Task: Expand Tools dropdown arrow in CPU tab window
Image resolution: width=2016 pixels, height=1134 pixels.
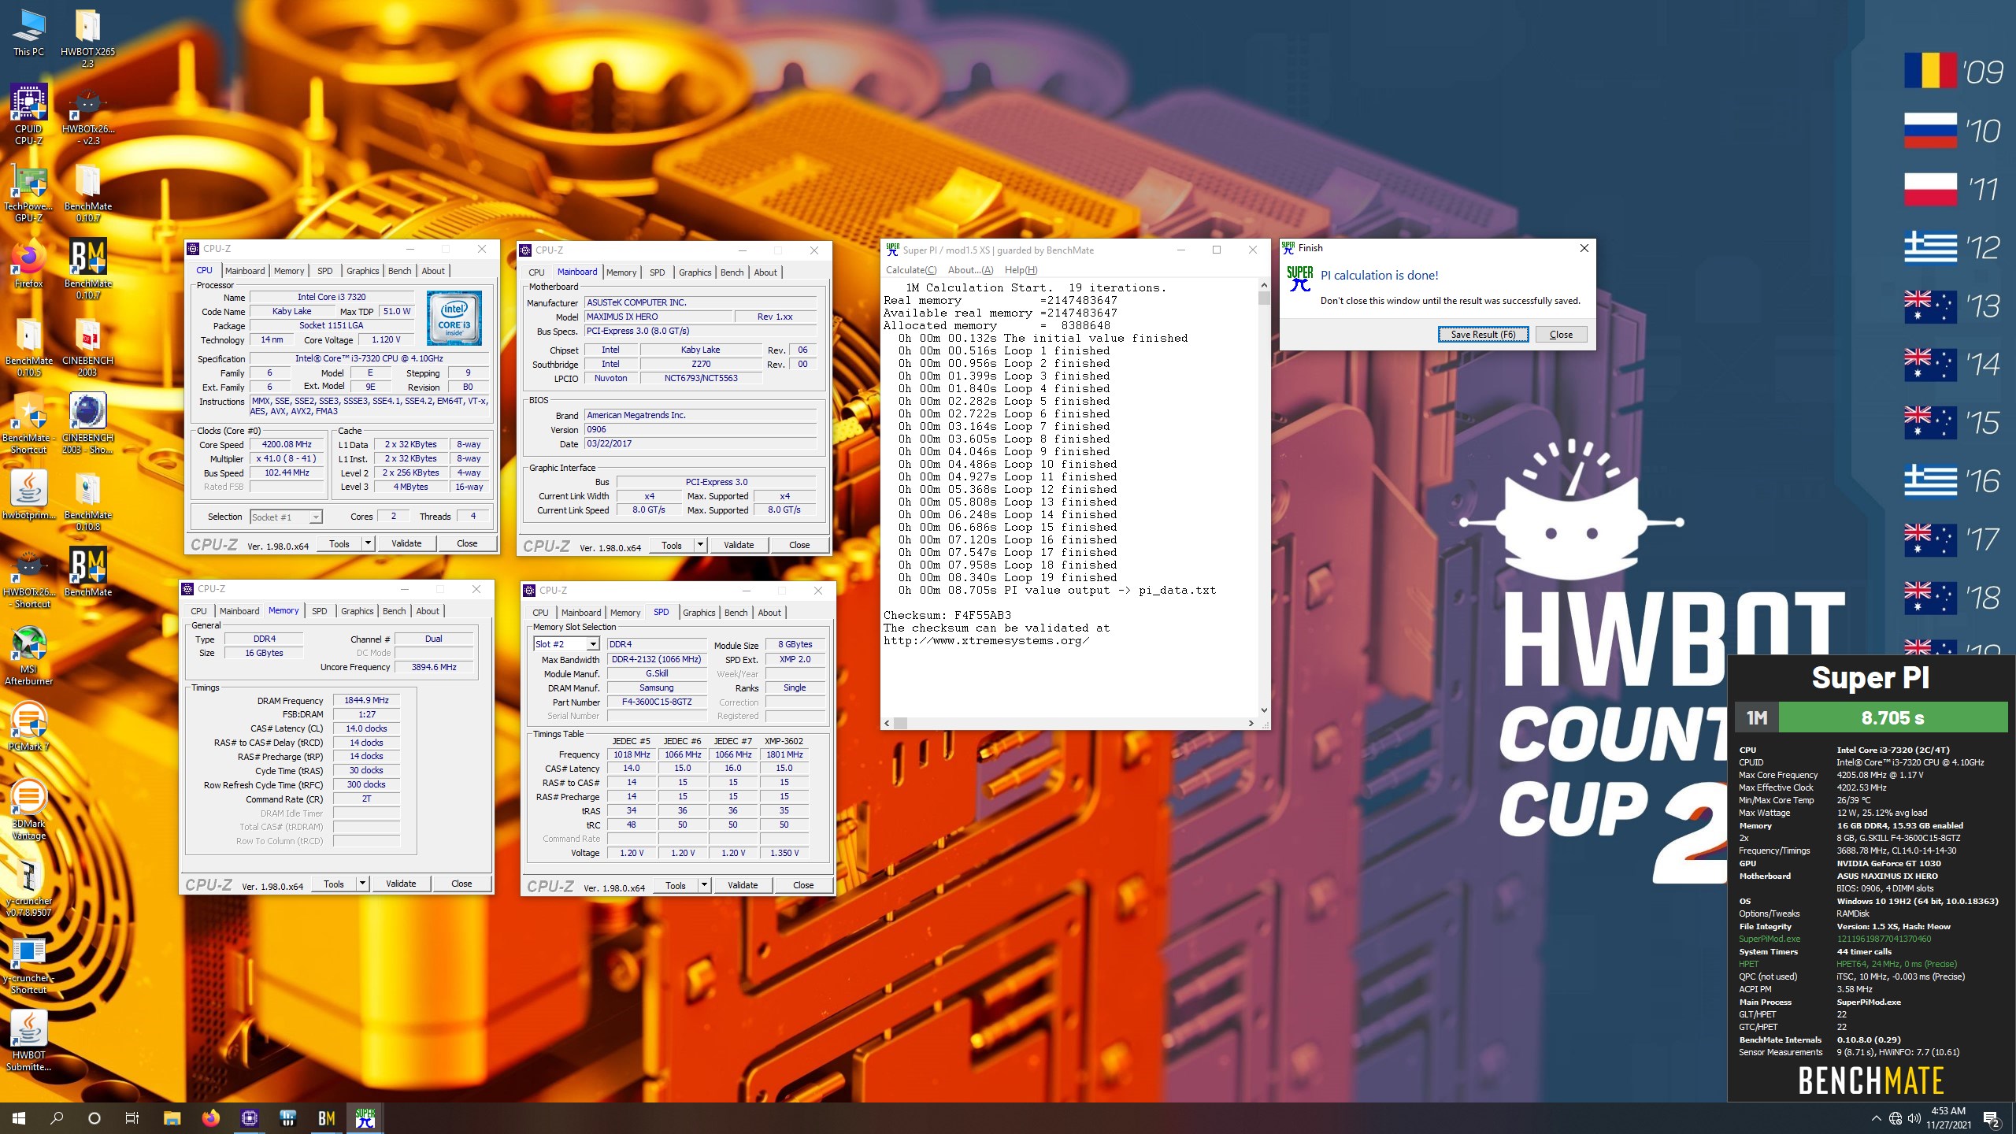Action: coord(367,543)
